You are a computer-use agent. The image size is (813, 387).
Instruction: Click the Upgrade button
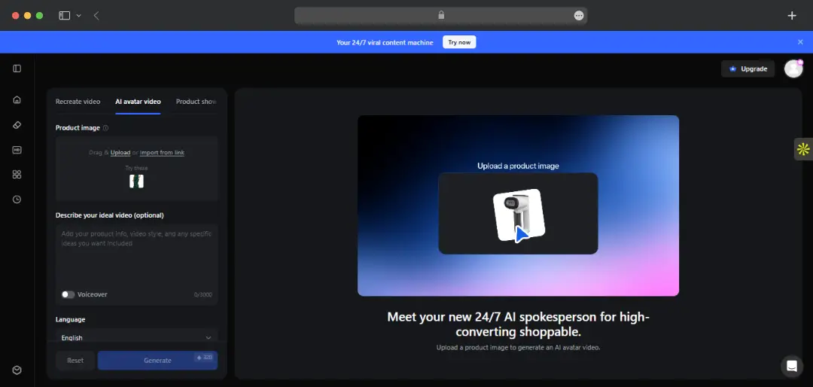(748, 69)
